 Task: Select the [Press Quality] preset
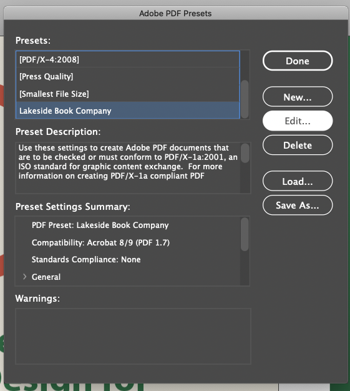128,77
